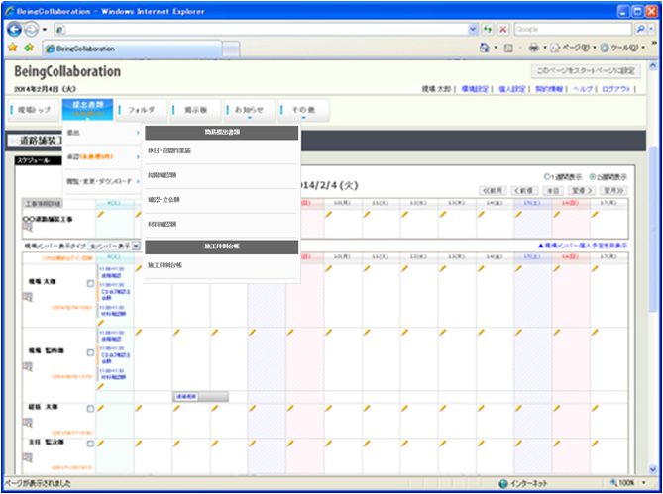The width and height of the screenshot is (663, 494).
Task: Click the Add to Favorites star-plus icon
Action: point(29,48)
